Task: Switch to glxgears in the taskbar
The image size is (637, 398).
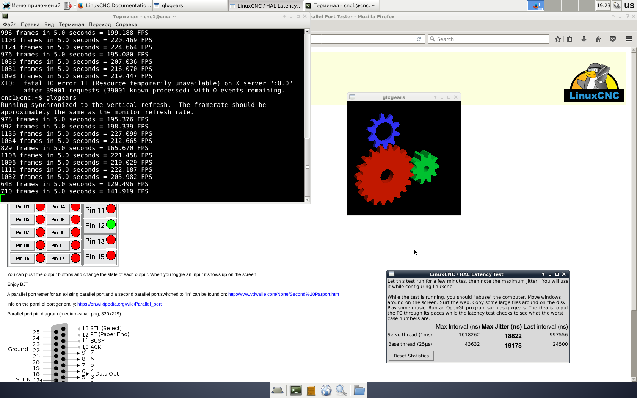Action: tap(190, 5)
